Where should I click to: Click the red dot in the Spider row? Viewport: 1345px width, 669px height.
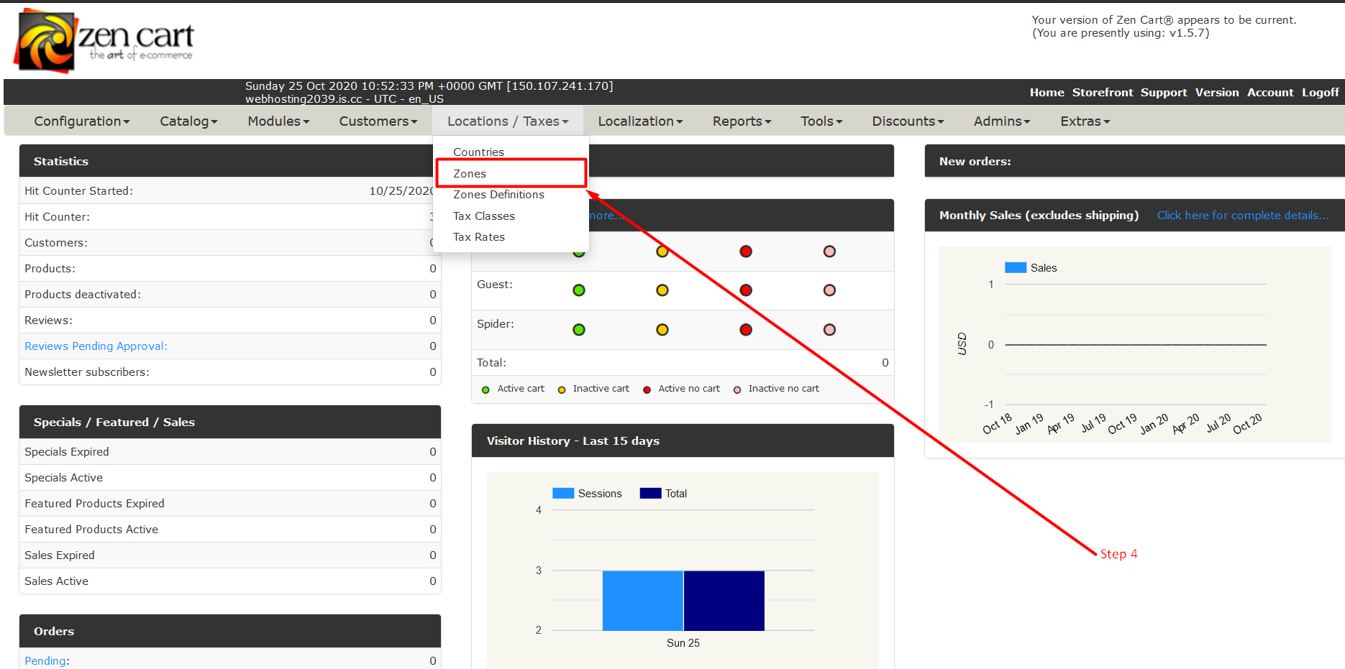tap(746, 330)
